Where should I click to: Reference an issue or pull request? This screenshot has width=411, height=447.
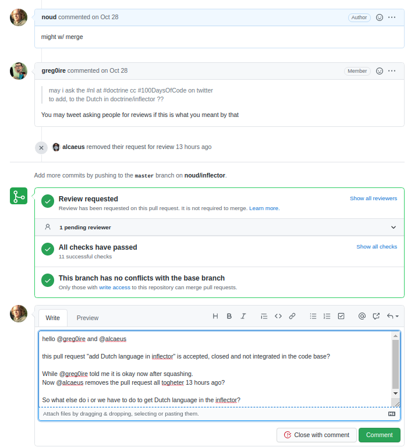[376, 316]
